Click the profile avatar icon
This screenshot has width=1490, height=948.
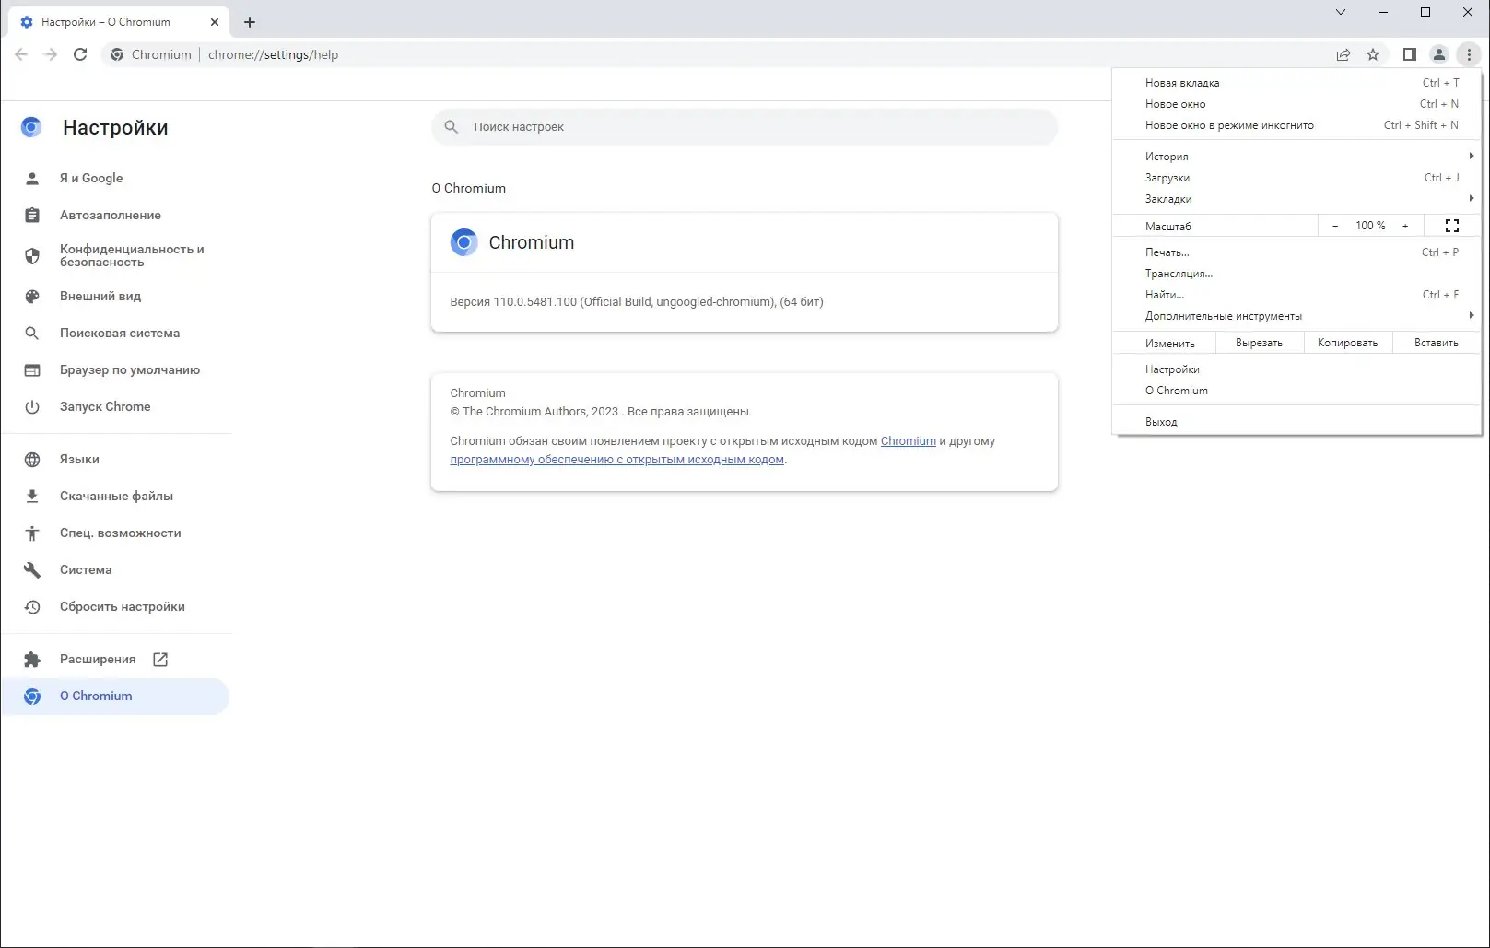(1438, 54)
